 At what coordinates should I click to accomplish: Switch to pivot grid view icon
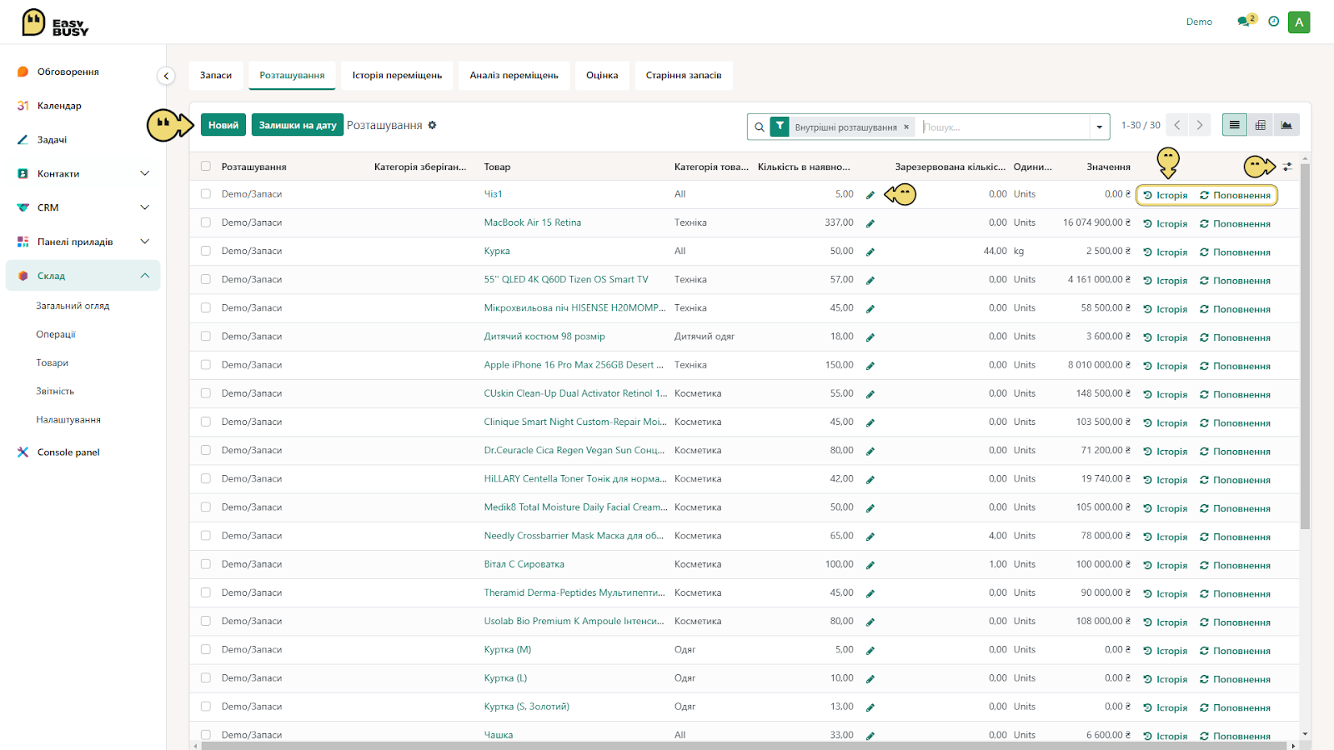(x=1261, y=125)
